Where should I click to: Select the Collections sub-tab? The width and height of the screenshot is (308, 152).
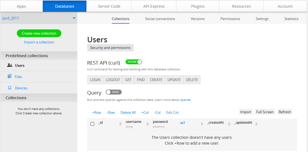click(x=121, y=19)
